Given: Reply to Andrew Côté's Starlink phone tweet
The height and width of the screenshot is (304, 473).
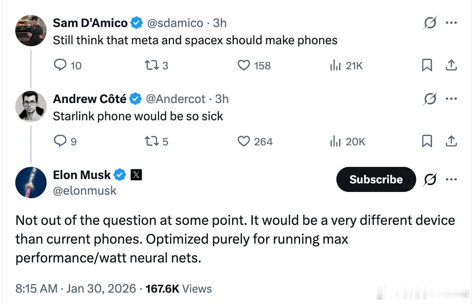Looking at the screenshot, I should click(x=60, y=141).
